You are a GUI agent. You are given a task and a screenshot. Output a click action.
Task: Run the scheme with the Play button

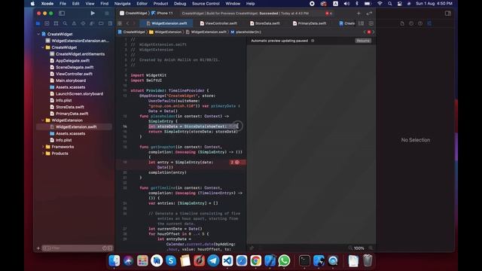pyautogui.click(x=93, y=14)
